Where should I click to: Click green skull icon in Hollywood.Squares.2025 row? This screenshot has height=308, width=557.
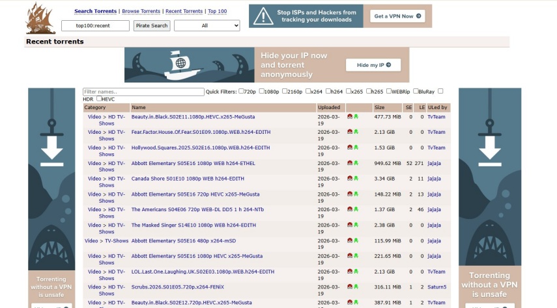(x=356, y=148)
